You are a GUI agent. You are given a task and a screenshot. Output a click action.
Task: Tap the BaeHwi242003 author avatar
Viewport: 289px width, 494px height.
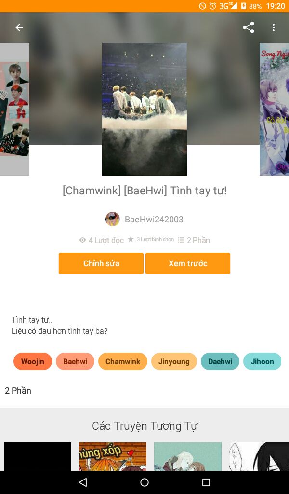click(x=113, y=219)
